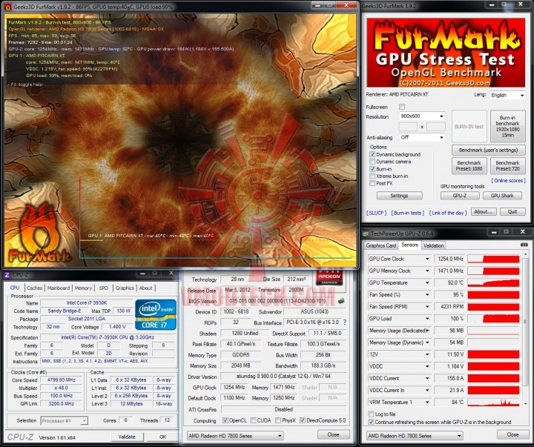This screenshot has height=447, width=534.
Task: Open the Anti-aliasing Off dropdown
Action: [422, 137]
